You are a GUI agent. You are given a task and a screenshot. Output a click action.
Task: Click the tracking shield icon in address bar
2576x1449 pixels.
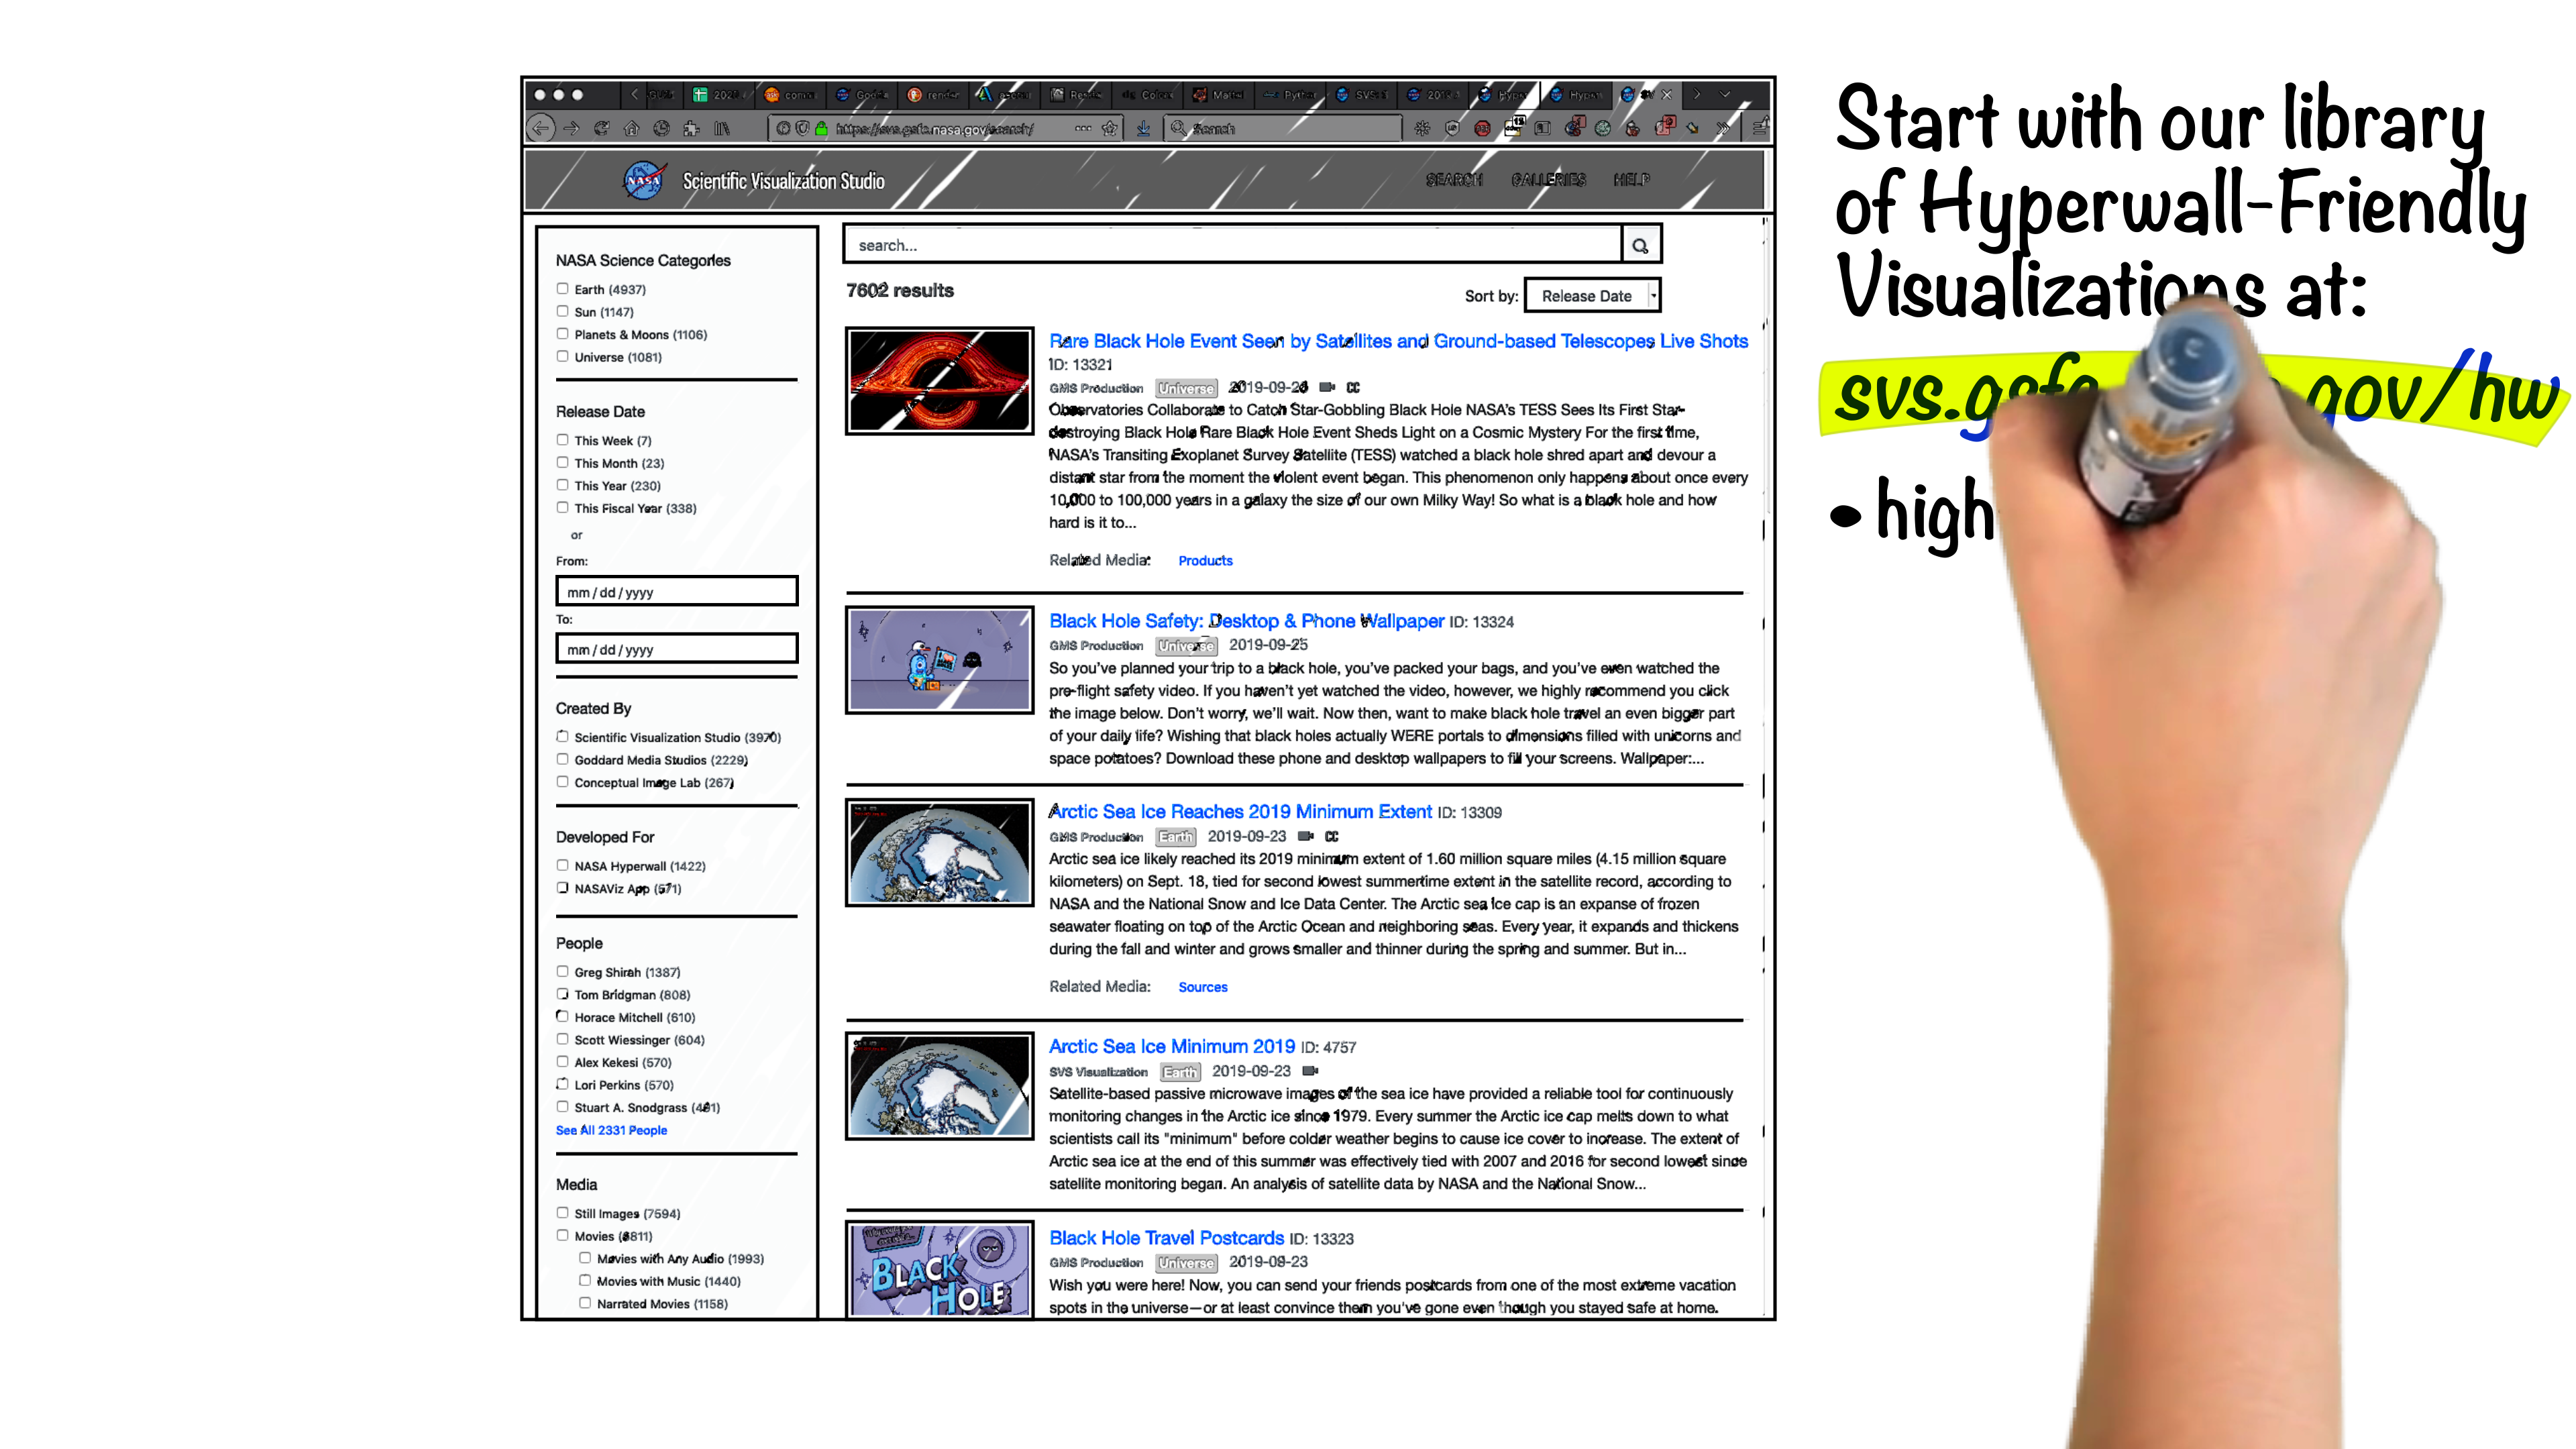pos(802,128)
